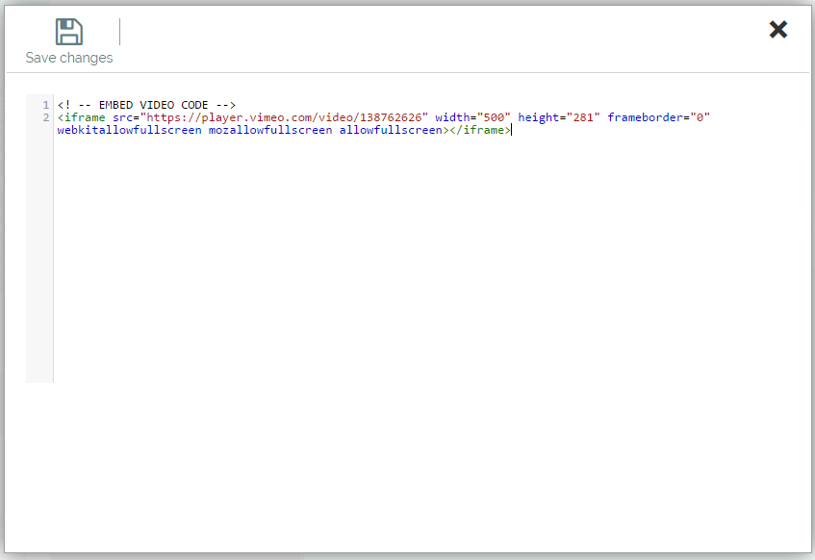Click the player.vimeo.com video URL

tap(284, 117)
